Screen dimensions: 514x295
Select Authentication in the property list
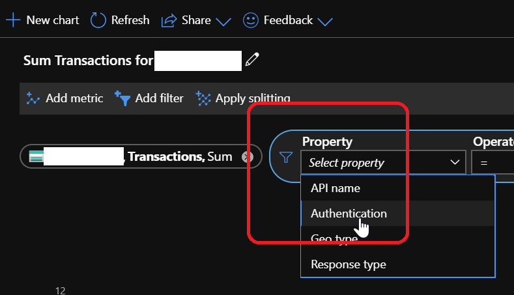349,213
